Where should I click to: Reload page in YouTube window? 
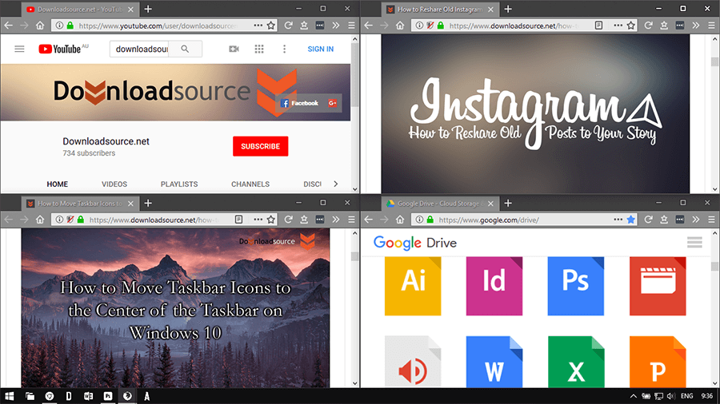tap(288, 26)
